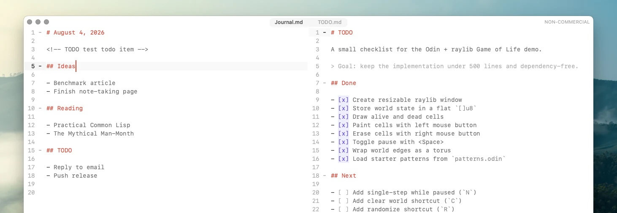Click empty line 19 in the Journal pane editor
Image resolution: width=617 pixels, height=213 pixels.
pos(176,184)
